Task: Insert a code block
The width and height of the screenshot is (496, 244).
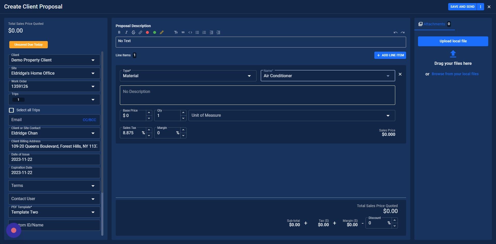Action: click(190, 32)
